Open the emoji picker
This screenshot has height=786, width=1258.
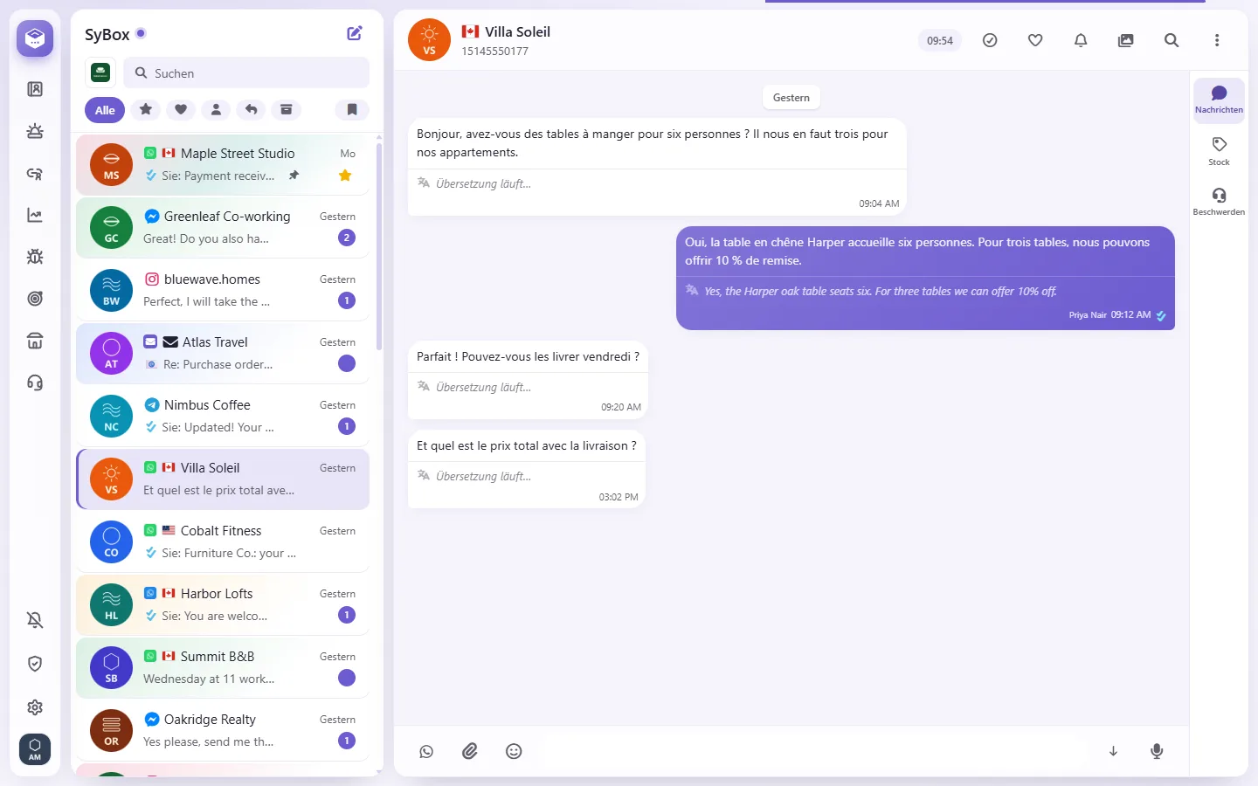(x=514, y=751)
